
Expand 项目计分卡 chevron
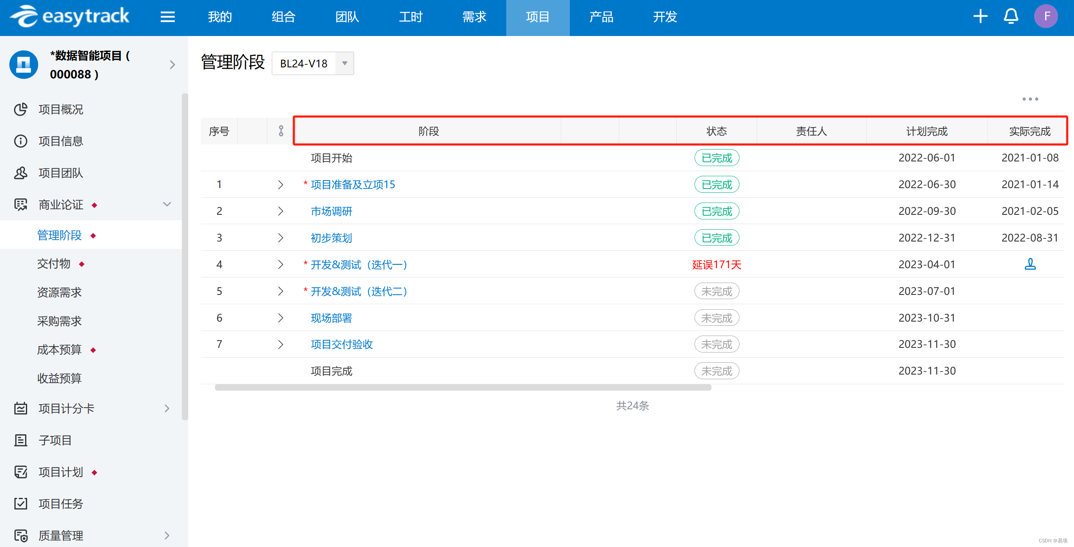[x=167, y=408]
